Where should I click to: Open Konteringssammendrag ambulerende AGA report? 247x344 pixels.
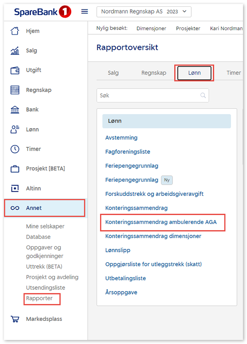tap(161, 222)
